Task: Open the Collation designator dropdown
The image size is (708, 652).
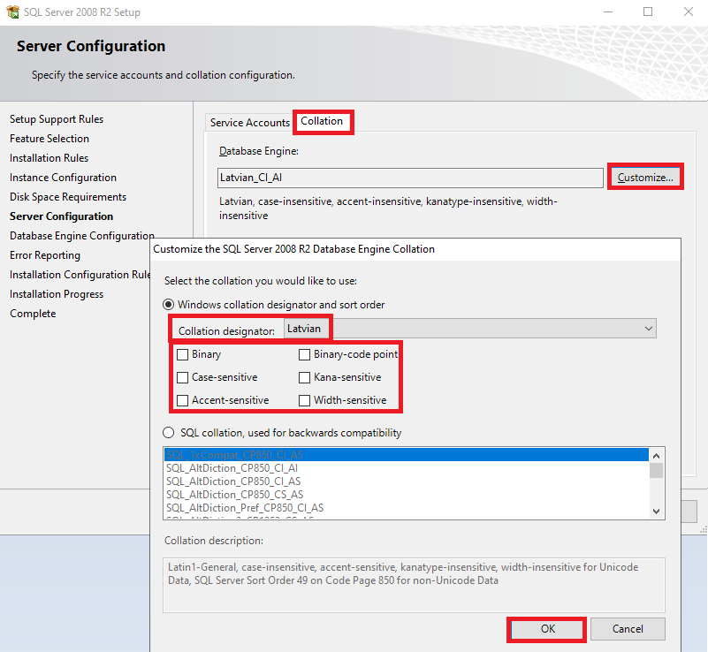Action: click(x=470, y=329)
